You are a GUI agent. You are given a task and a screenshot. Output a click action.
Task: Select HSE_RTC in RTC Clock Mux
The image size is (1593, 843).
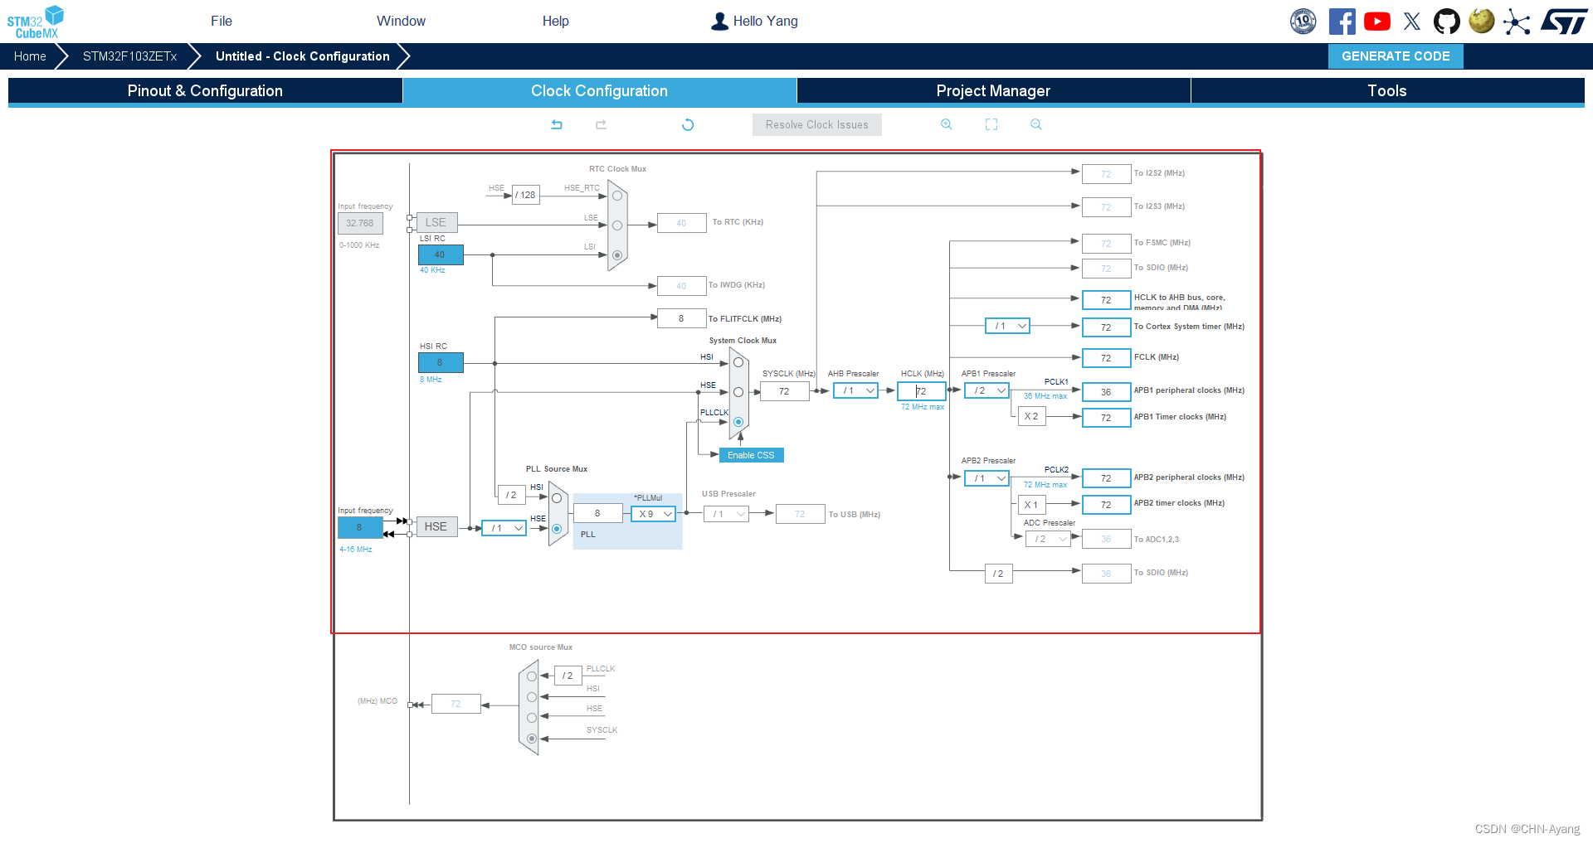pyautogui.click(x=617, y=196)
